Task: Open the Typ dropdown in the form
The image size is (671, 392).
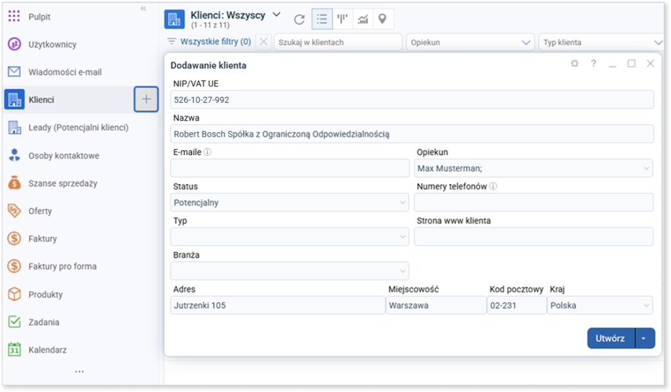Action: pyautogui.click(x=290, y=237)
